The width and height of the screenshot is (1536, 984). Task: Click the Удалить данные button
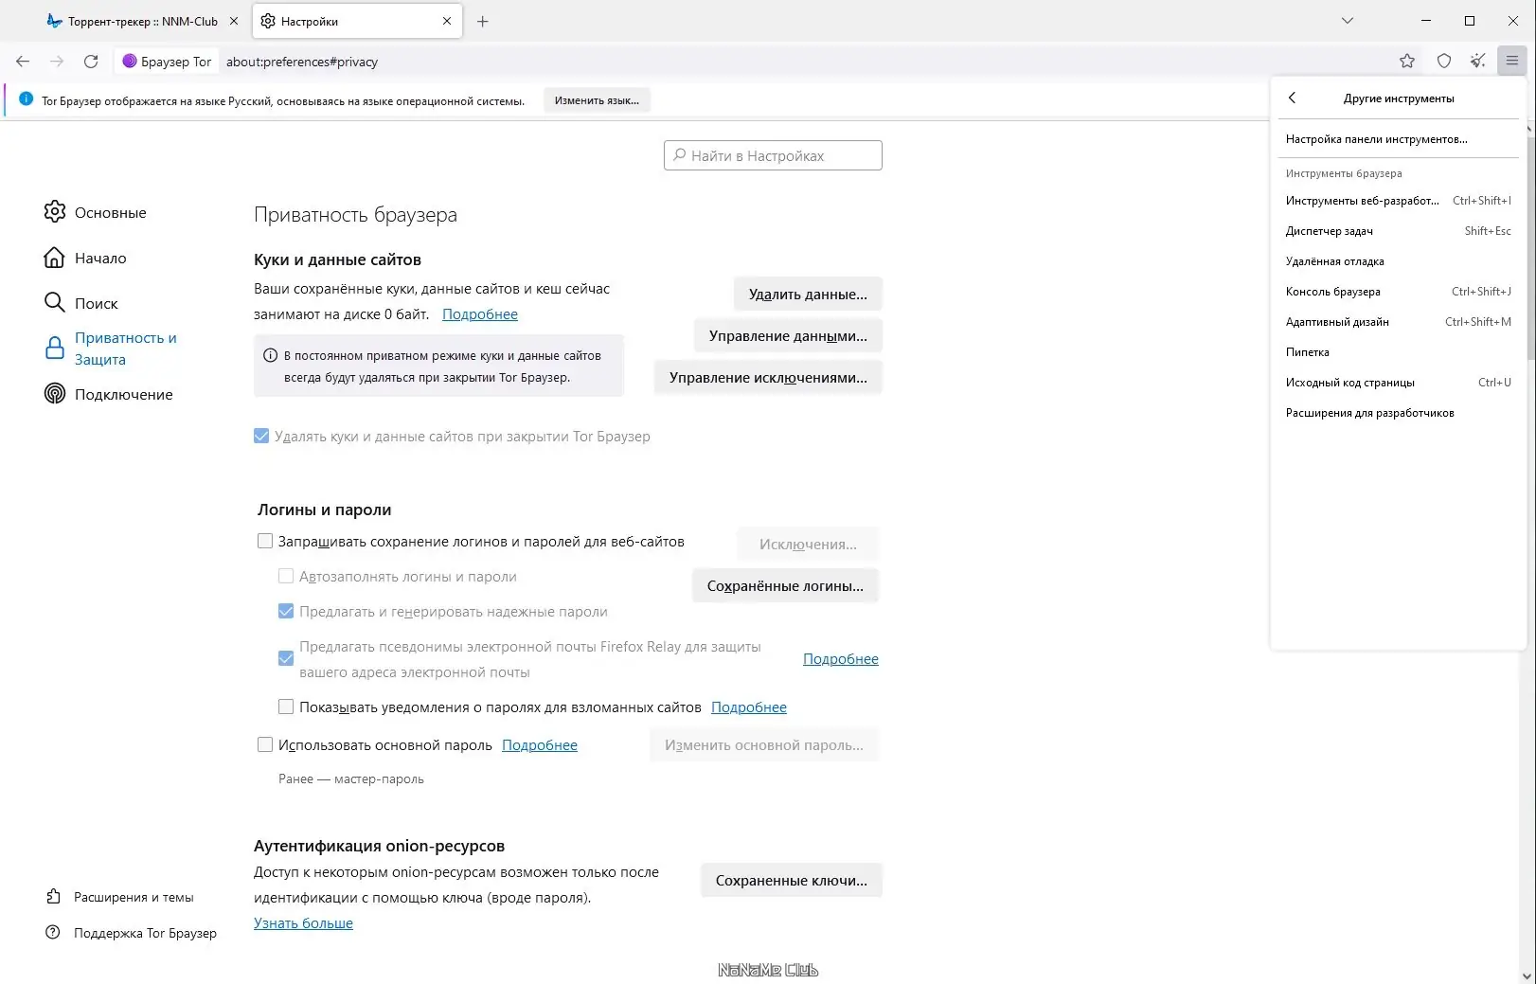point(808,295)
